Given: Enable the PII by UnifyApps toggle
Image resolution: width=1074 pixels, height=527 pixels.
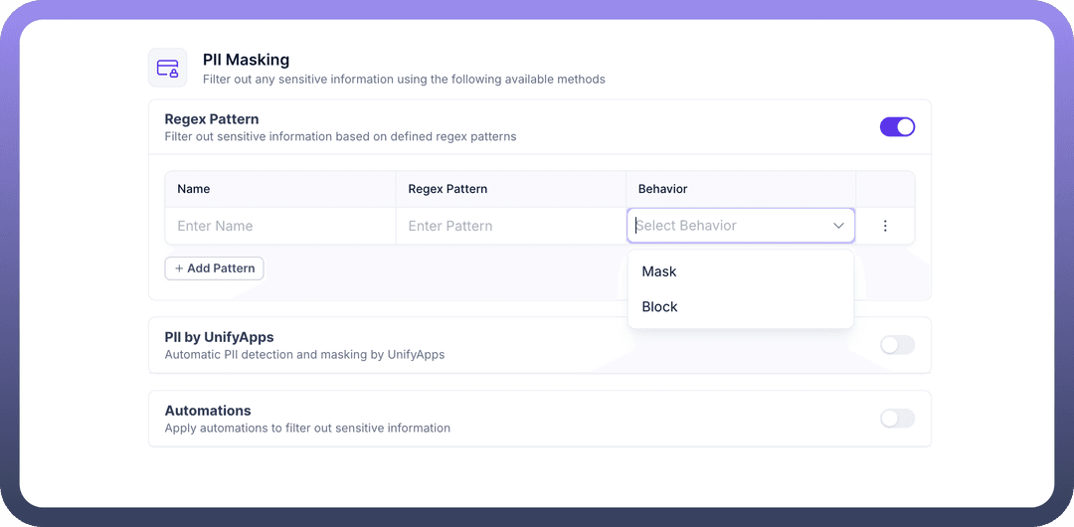Looking at the screenshot, I should pyautogui.click(x=897, y=345).
